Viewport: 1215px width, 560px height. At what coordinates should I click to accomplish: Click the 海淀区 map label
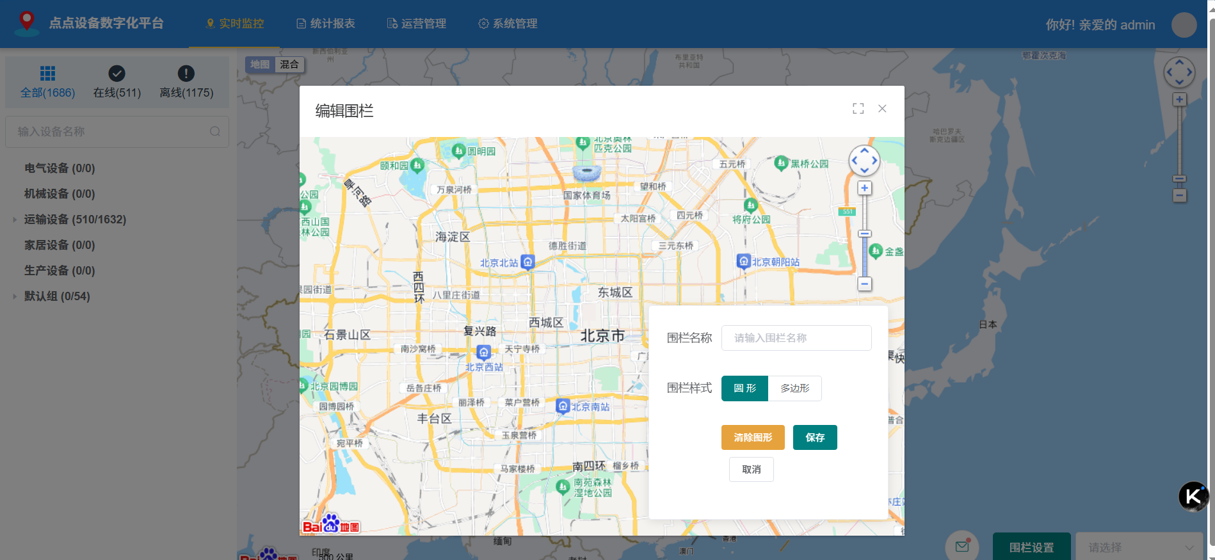[x=453, y=237]
